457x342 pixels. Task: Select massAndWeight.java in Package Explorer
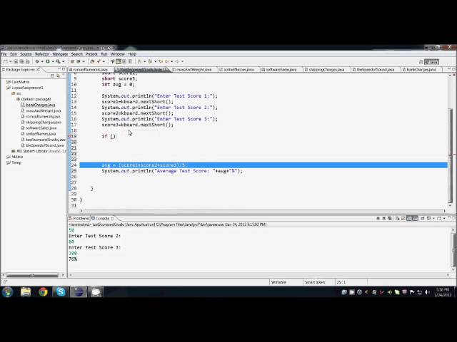click(41, 111)
